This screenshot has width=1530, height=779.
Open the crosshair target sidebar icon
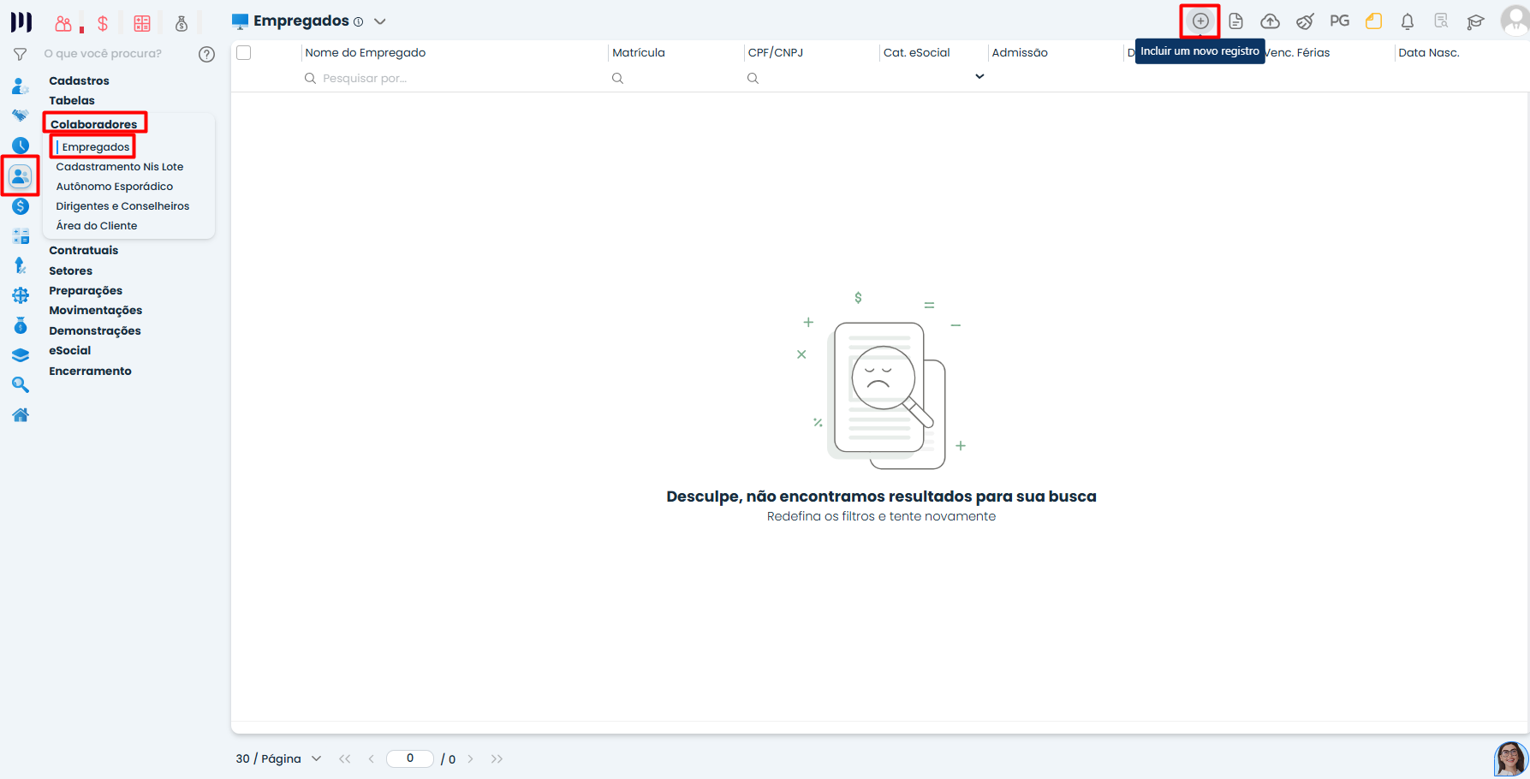(x=21, y=296)
